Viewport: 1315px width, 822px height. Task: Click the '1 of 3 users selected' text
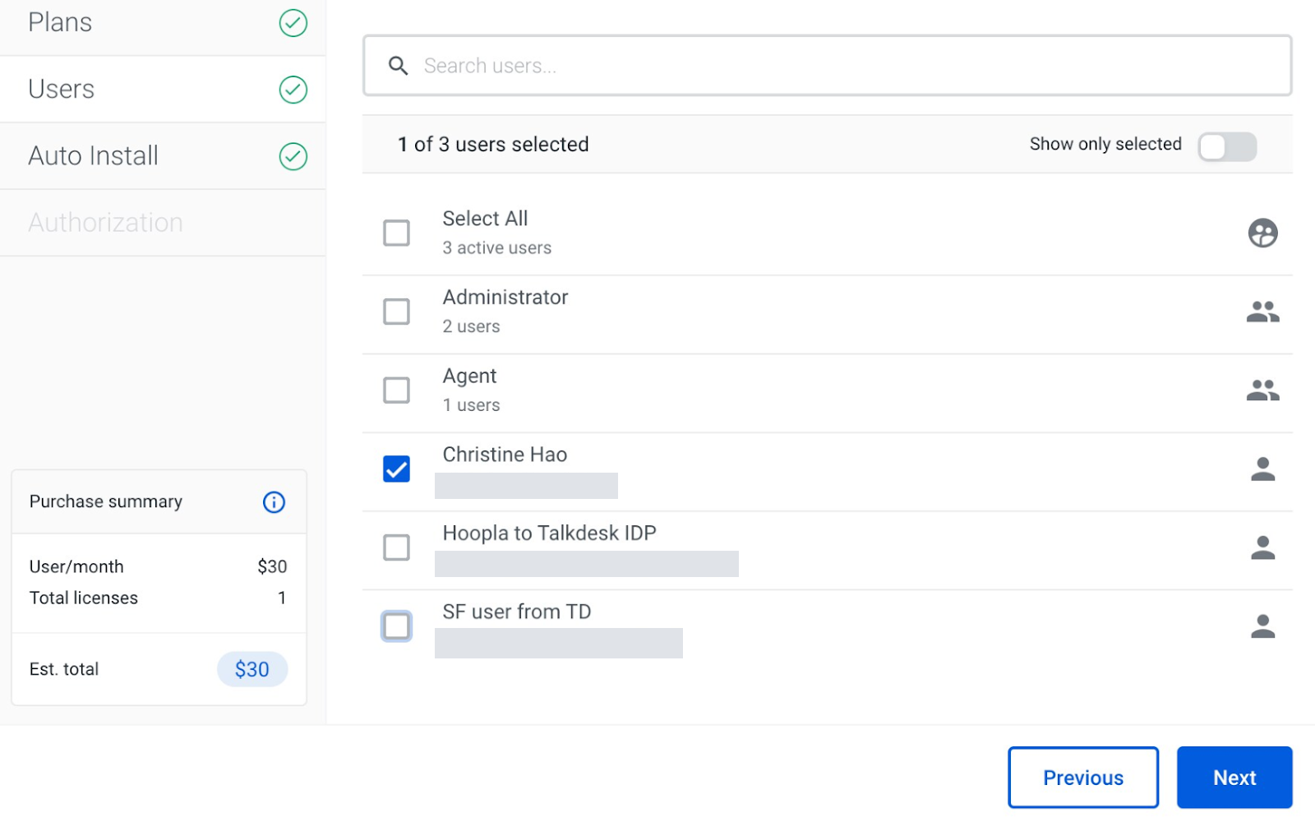493,145
